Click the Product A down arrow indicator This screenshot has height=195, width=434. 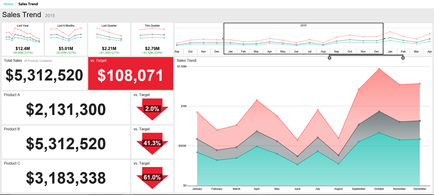pyautogui.click(x=152, y=109)
